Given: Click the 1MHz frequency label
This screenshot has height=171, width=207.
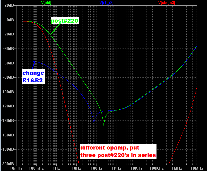Looking at the screenshot, I should pos(177,168).
